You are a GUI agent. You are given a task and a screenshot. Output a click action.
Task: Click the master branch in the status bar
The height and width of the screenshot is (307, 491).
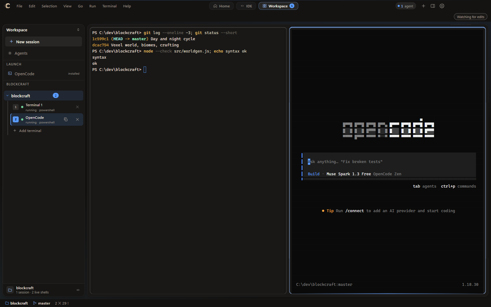(x=42, y=303)
